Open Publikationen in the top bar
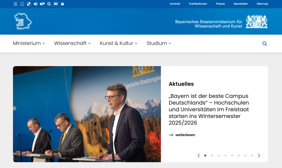The height and width of the screenshot is (168, 282). click(x=198, y=4)
